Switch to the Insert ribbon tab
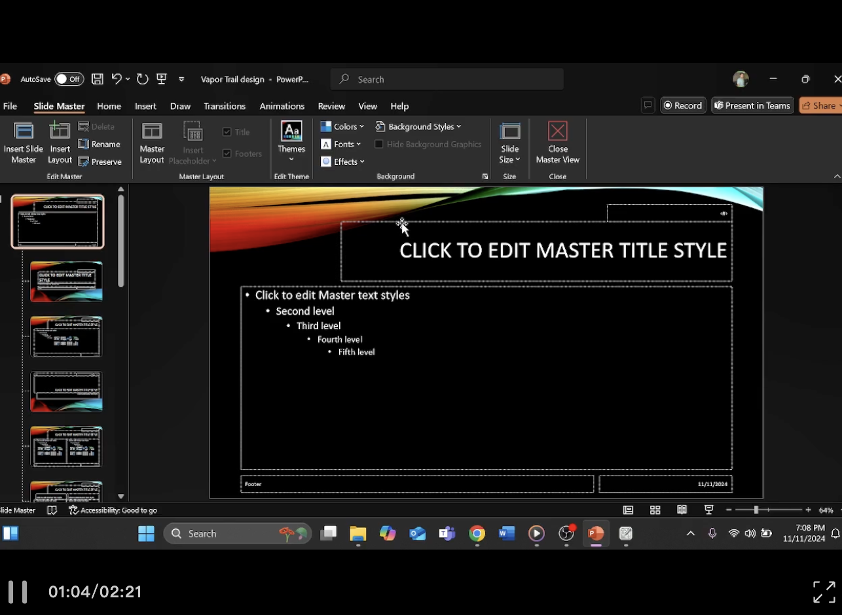This screenshot has height=615, width=842. [x=145, y=106]
